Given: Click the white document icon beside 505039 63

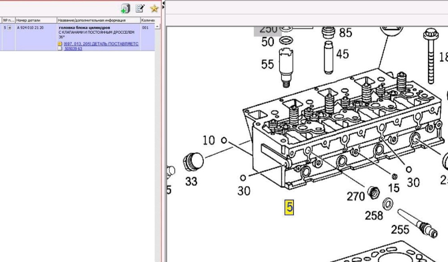Looking at the screenshot, I should pos(60,49).
